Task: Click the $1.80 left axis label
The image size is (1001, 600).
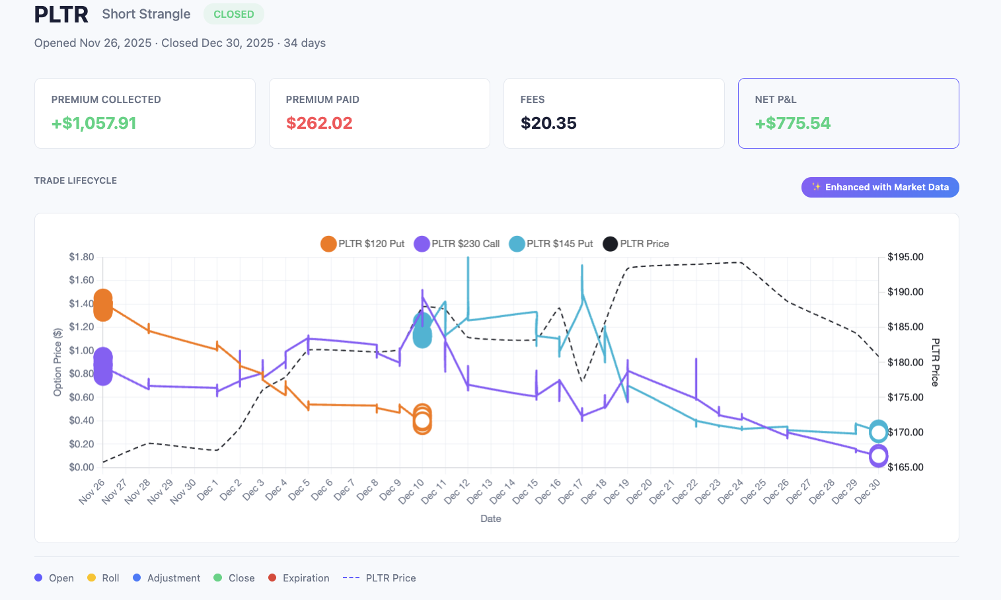Action: [x=81, y=257]
